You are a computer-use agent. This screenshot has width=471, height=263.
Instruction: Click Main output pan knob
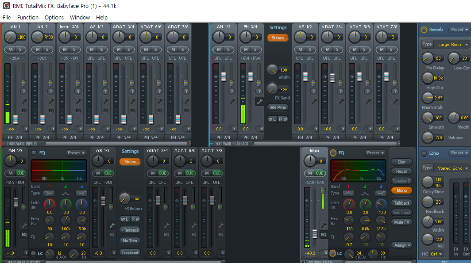[x=310, y=161]
